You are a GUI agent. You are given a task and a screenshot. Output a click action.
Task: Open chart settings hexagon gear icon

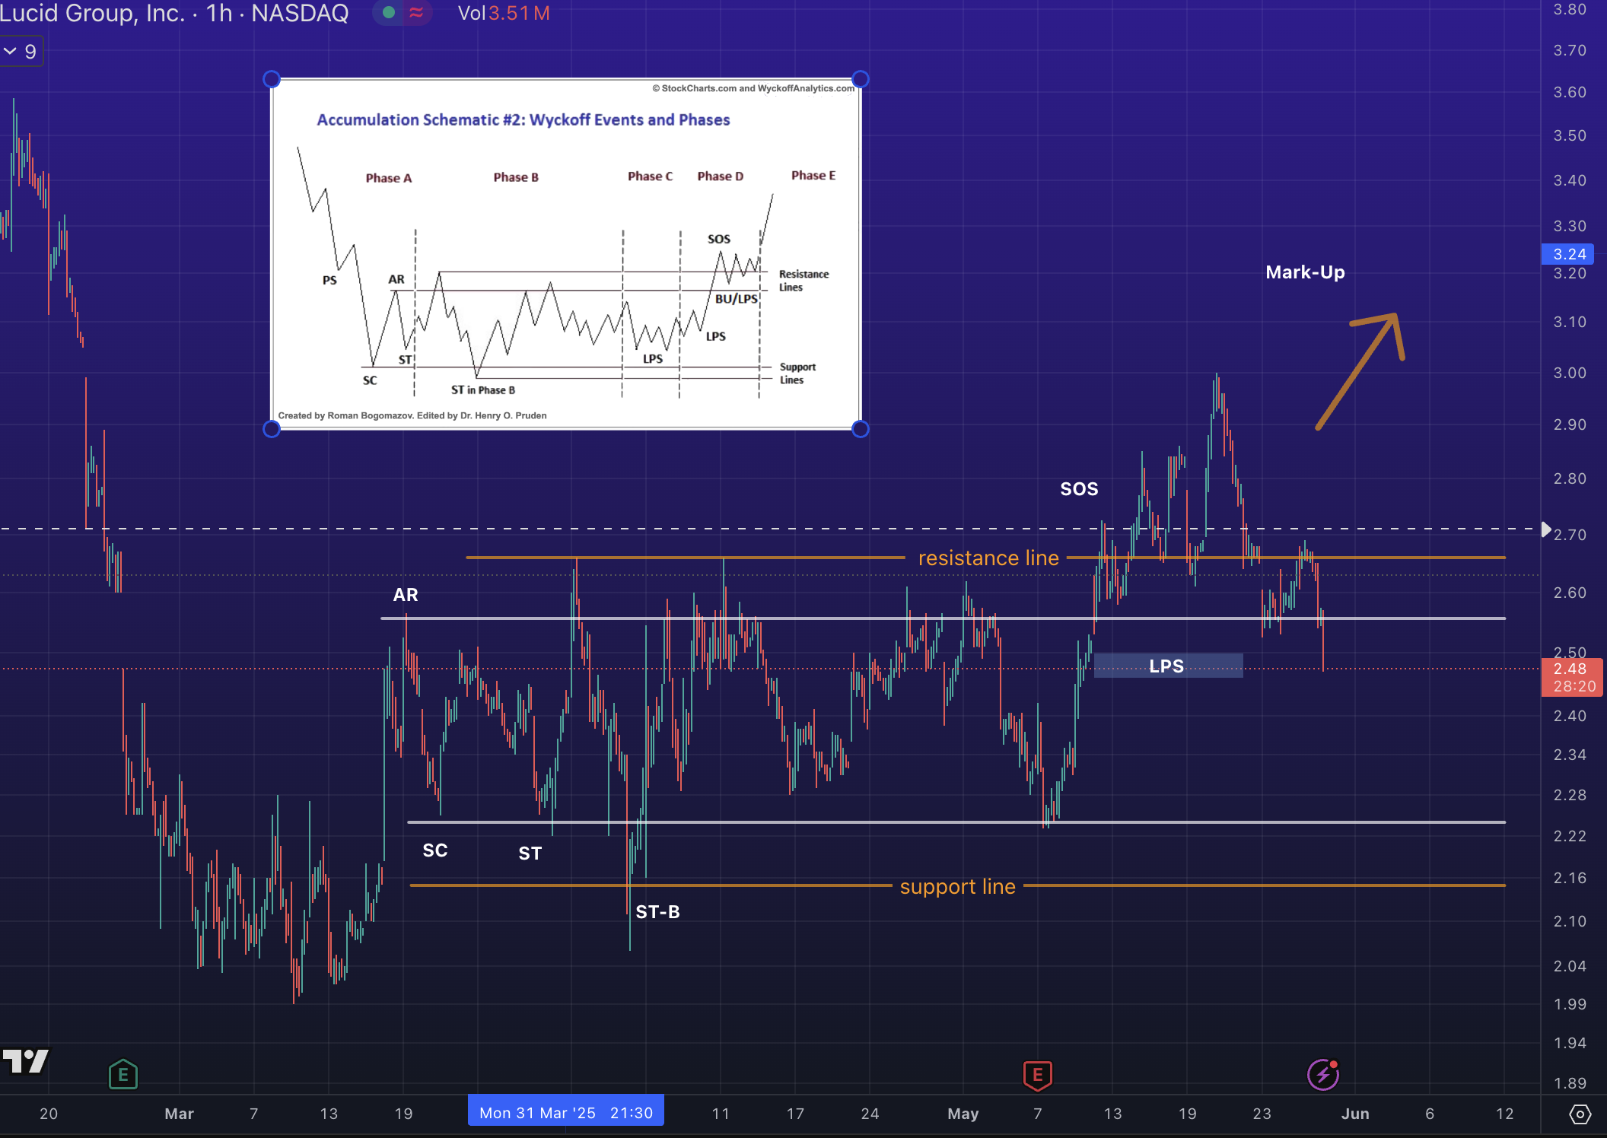coord(1580,1114)
